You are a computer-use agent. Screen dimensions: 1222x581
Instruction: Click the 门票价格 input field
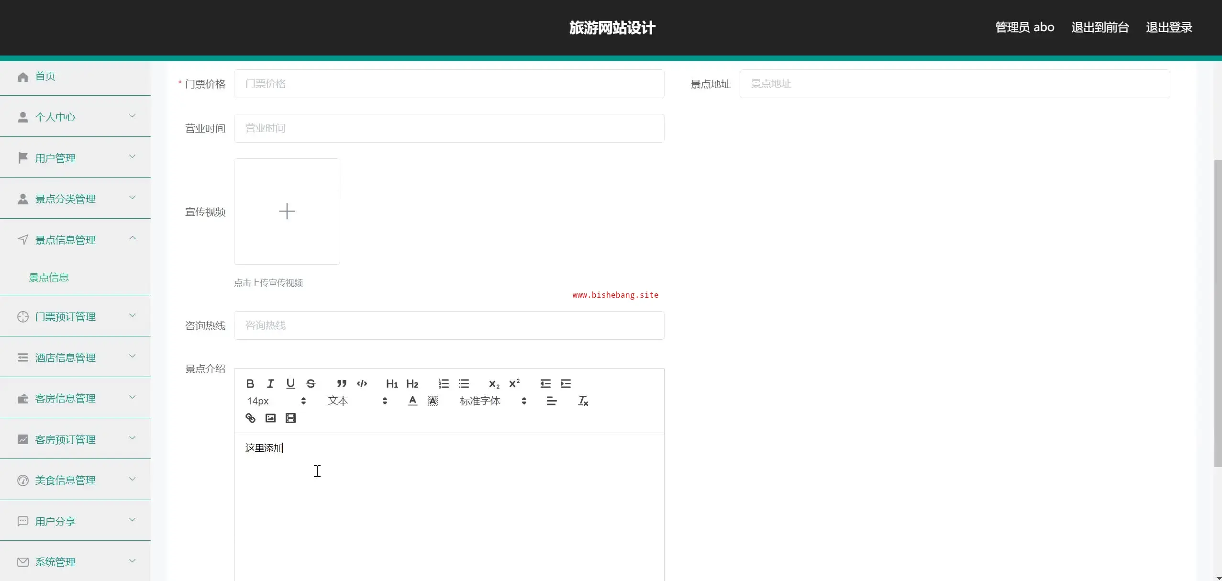[x=448, y=84]
